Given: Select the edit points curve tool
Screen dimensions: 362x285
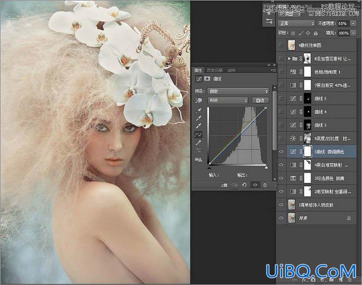Looking at the screenshot, I should click(x=199, y=134).
